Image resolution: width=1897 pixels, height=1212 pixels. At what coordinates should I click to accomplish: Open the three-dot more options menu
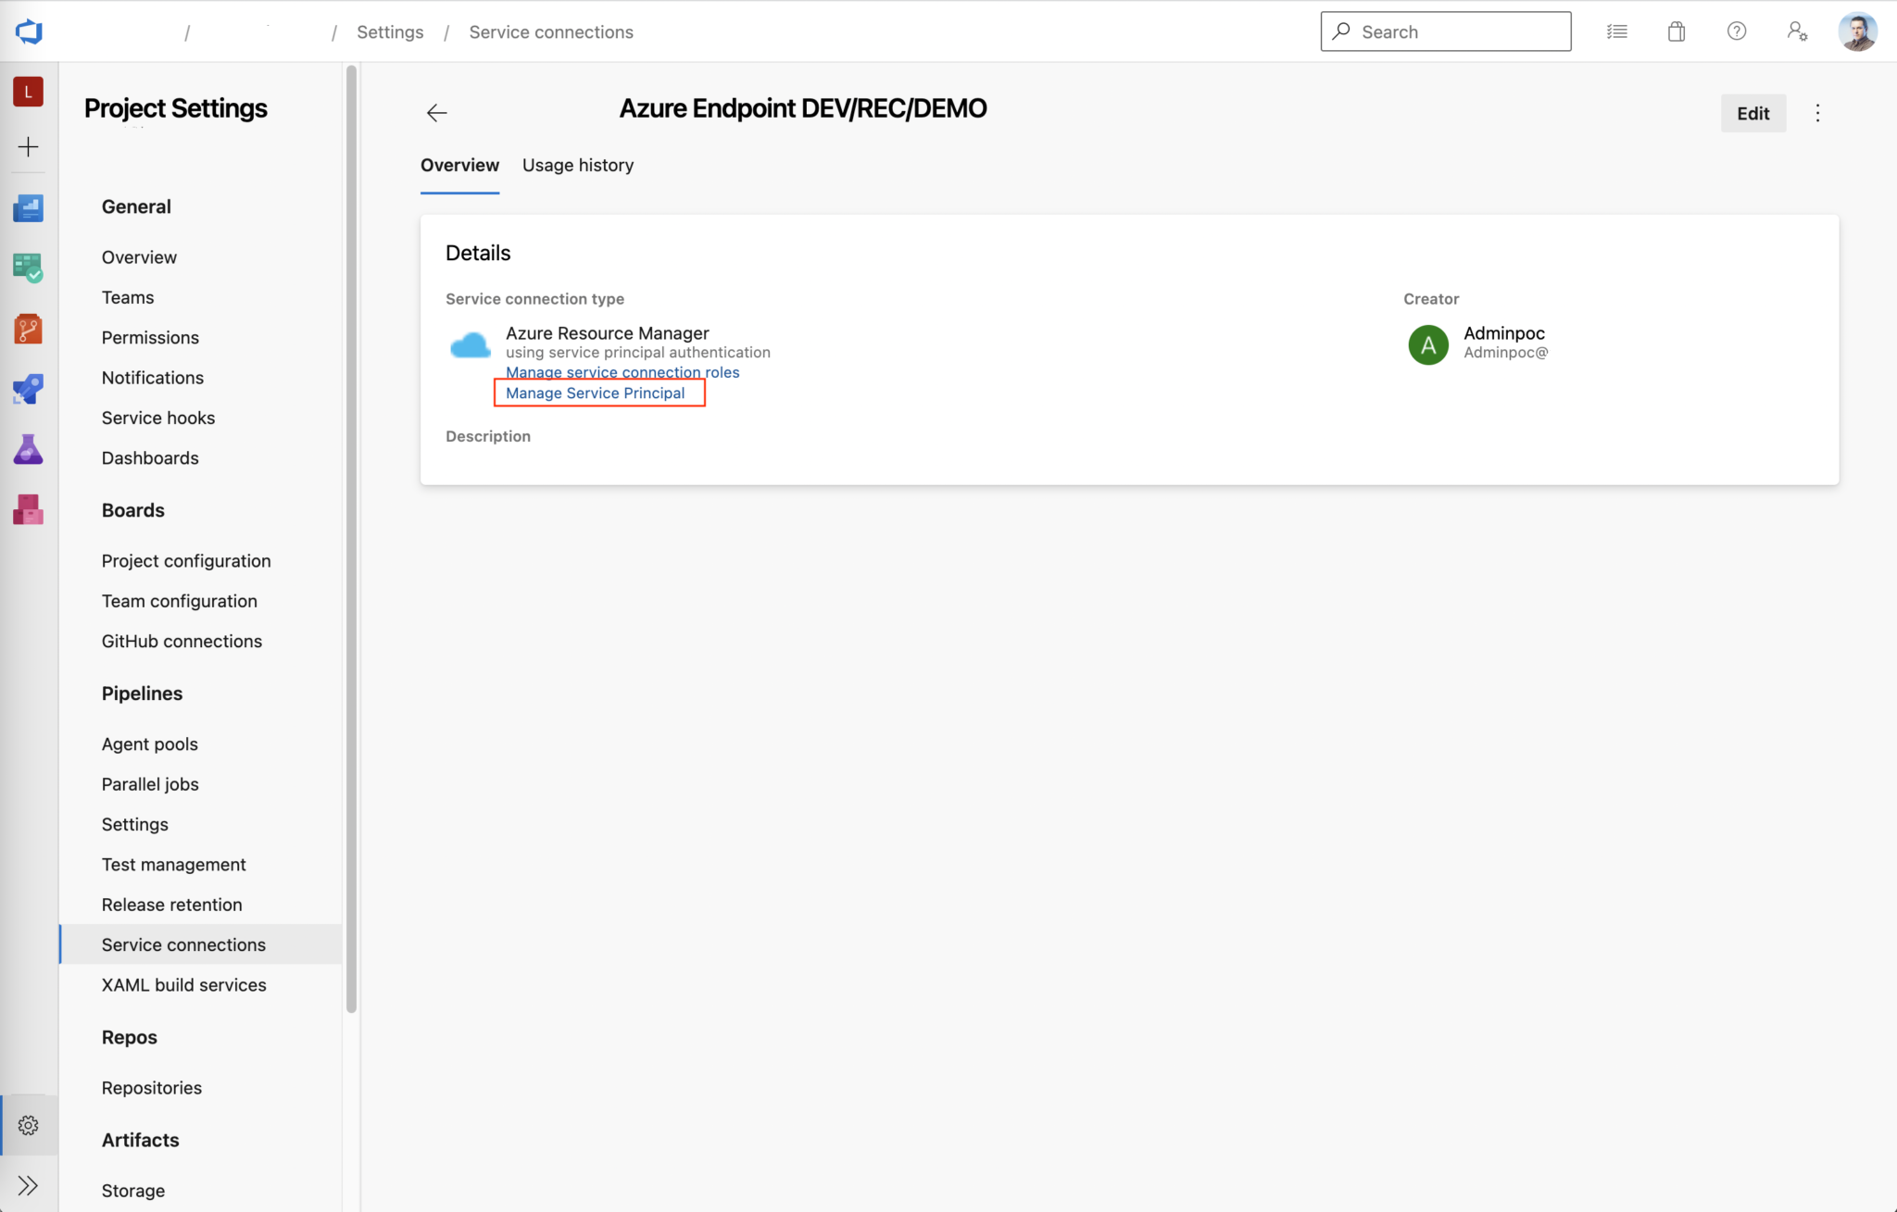[x=1817, y=112]
